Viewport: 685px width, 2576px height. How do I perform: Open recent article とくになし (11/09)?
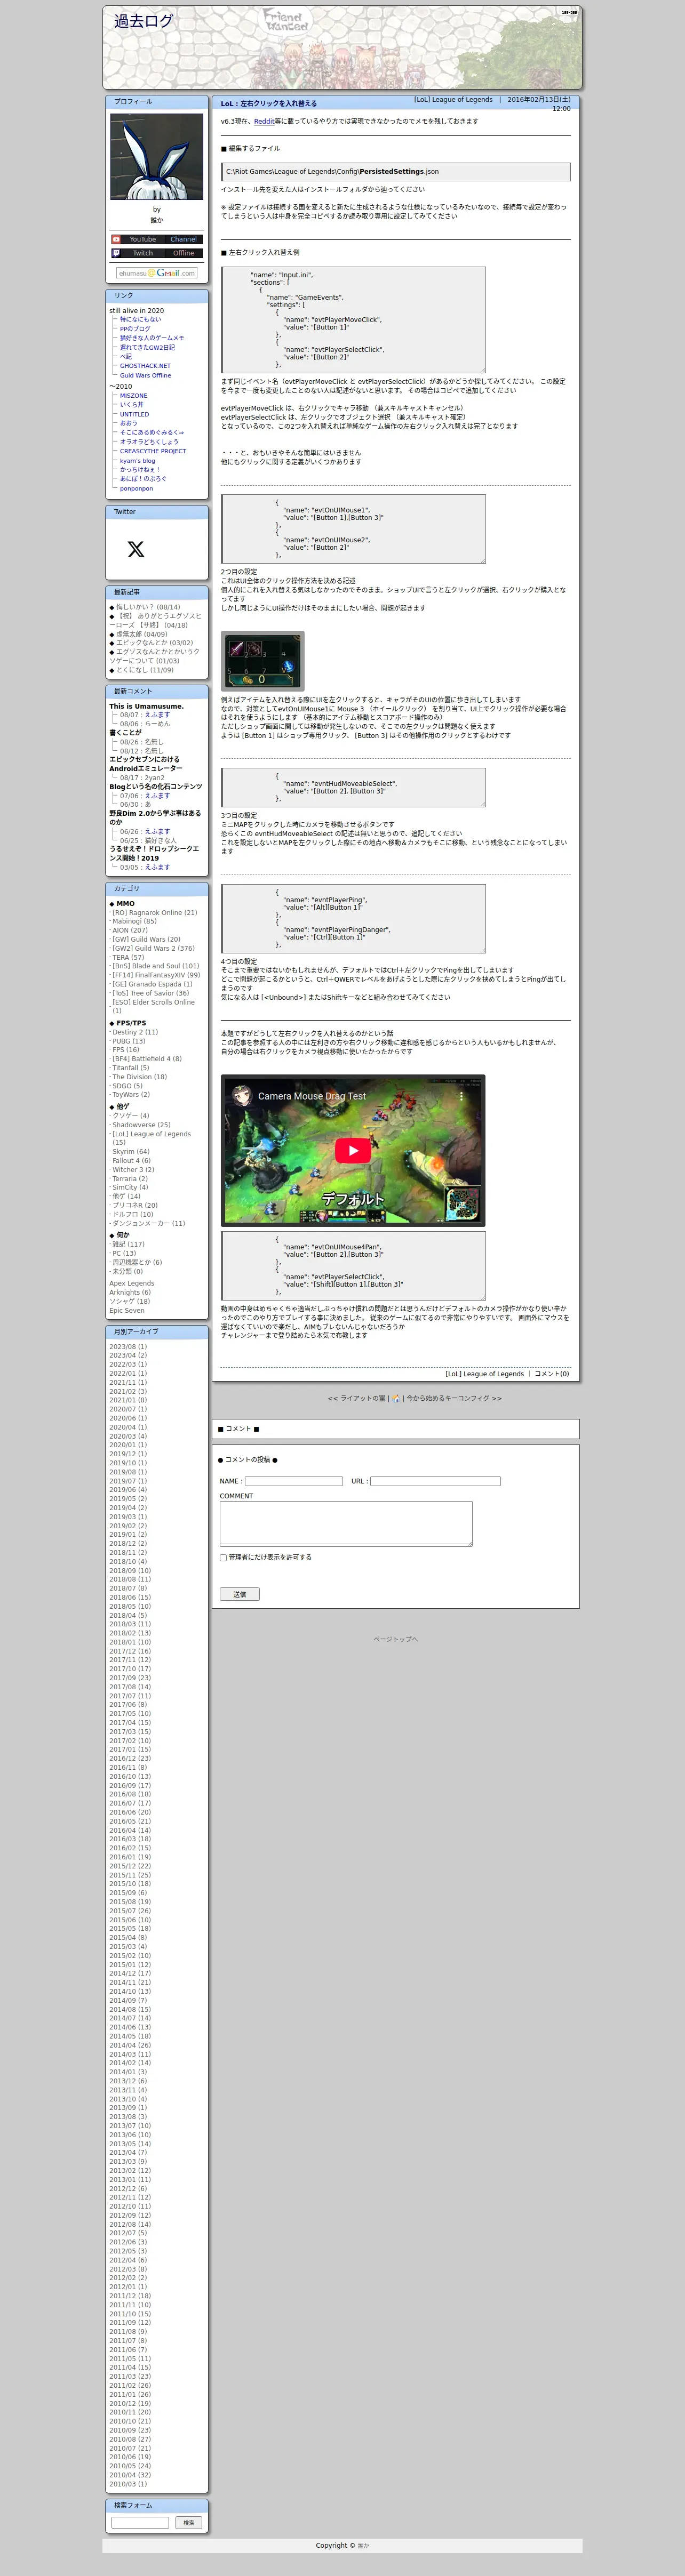(144, 670)
